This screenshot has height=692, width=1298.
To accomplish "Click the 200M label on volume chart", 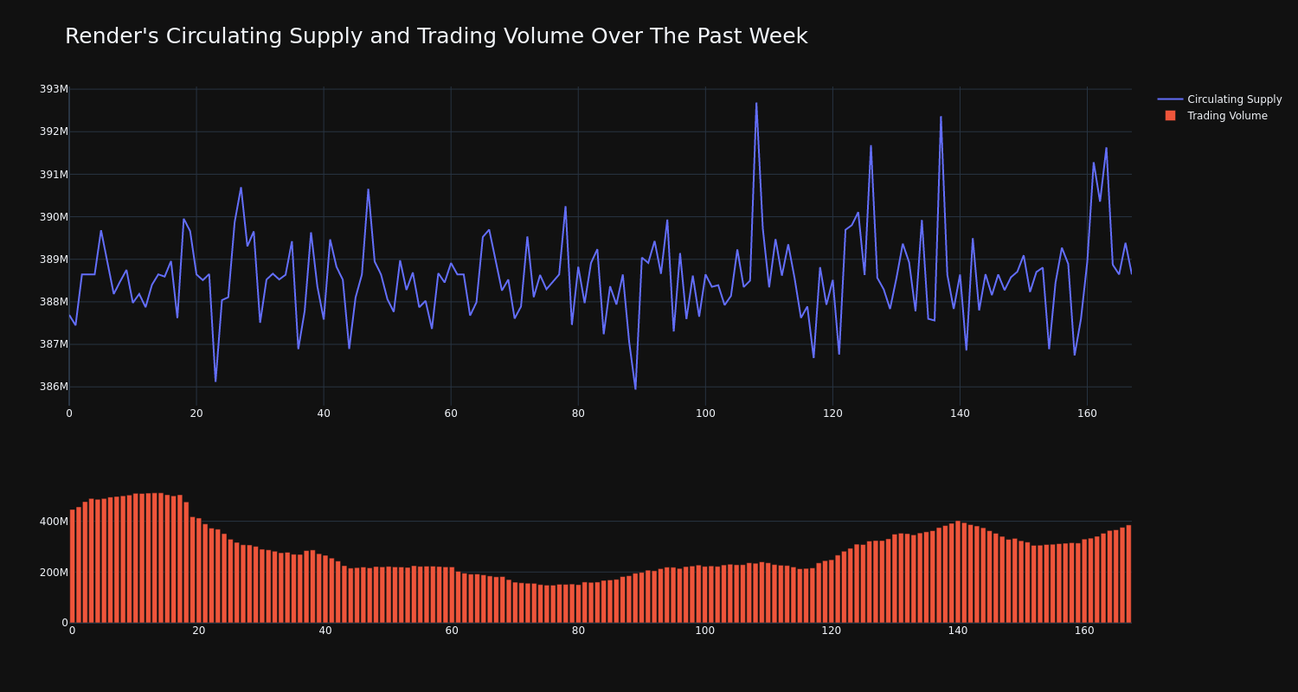I will (x=54, y=572).
